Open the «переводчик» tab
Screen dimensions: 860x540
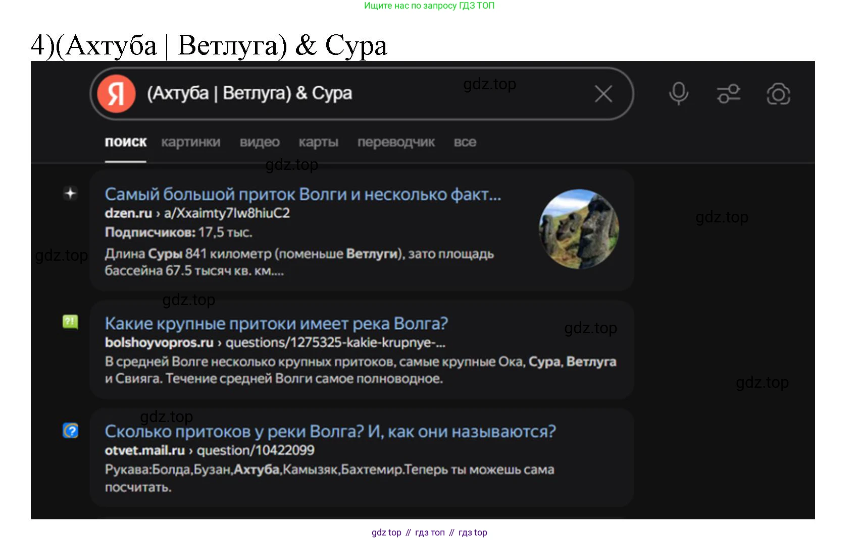pyautogui.click(x=396, y=142)
